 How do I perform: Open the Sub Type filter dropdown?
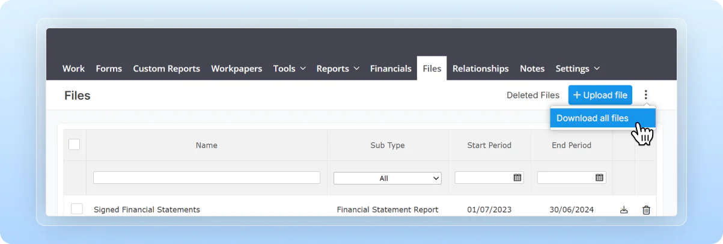point(388,178)
